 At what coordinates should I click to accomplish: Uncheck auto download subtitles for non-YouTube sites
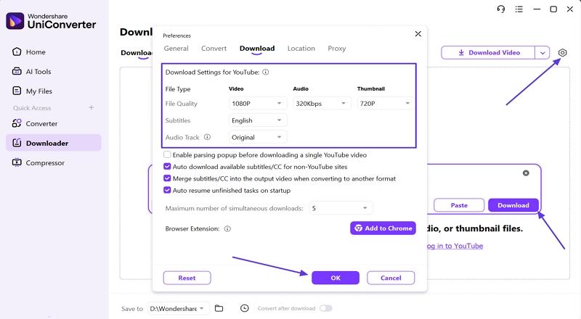[x=167, y=167]
